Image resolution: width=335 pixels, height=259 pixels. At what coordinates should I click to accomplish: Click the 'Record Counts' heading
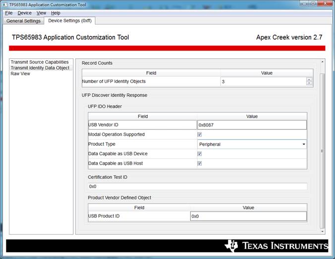pos(97,63)
